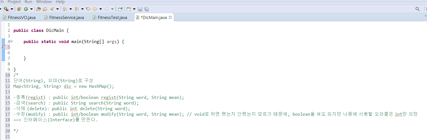Open the Next Annotation dropdown arrow
The height and width of the screenshot is (140, 427).
click(71, 9)
